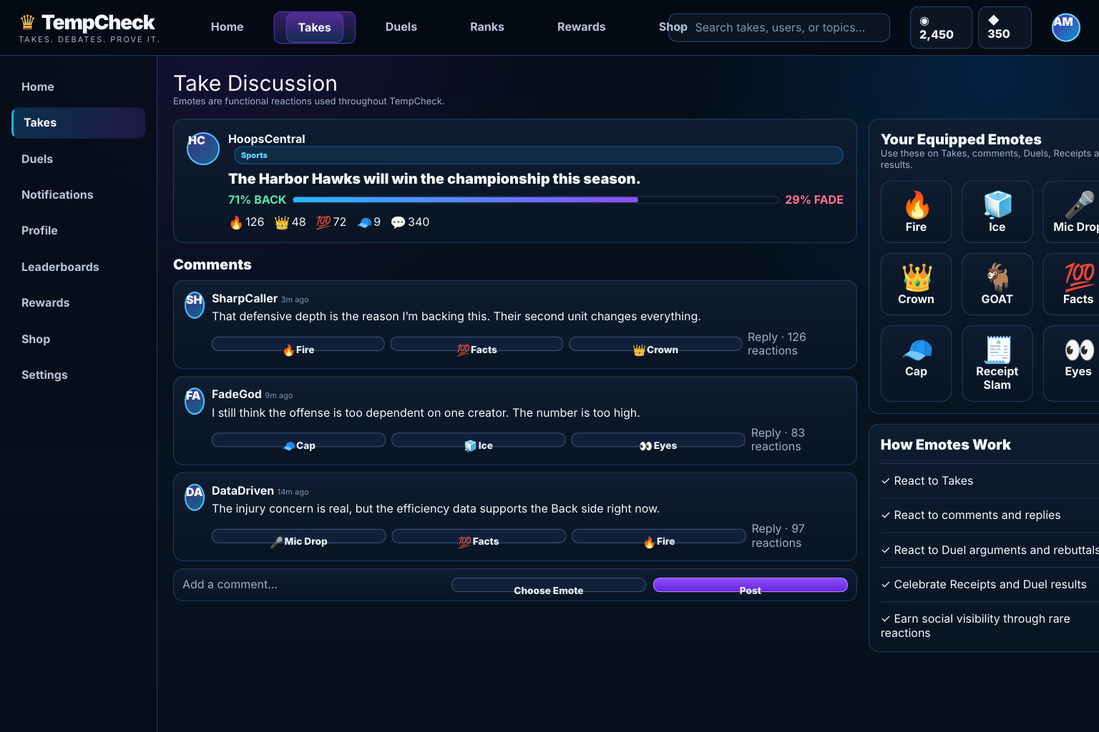Select the Ice emote card
The width and height of the screenshot is (1099, 732).
(997, 212)
